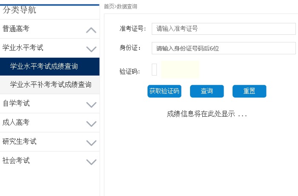Focus the small 验证码 text box
The height and width of the screenshot is (196, 298).
click(154, 70)
